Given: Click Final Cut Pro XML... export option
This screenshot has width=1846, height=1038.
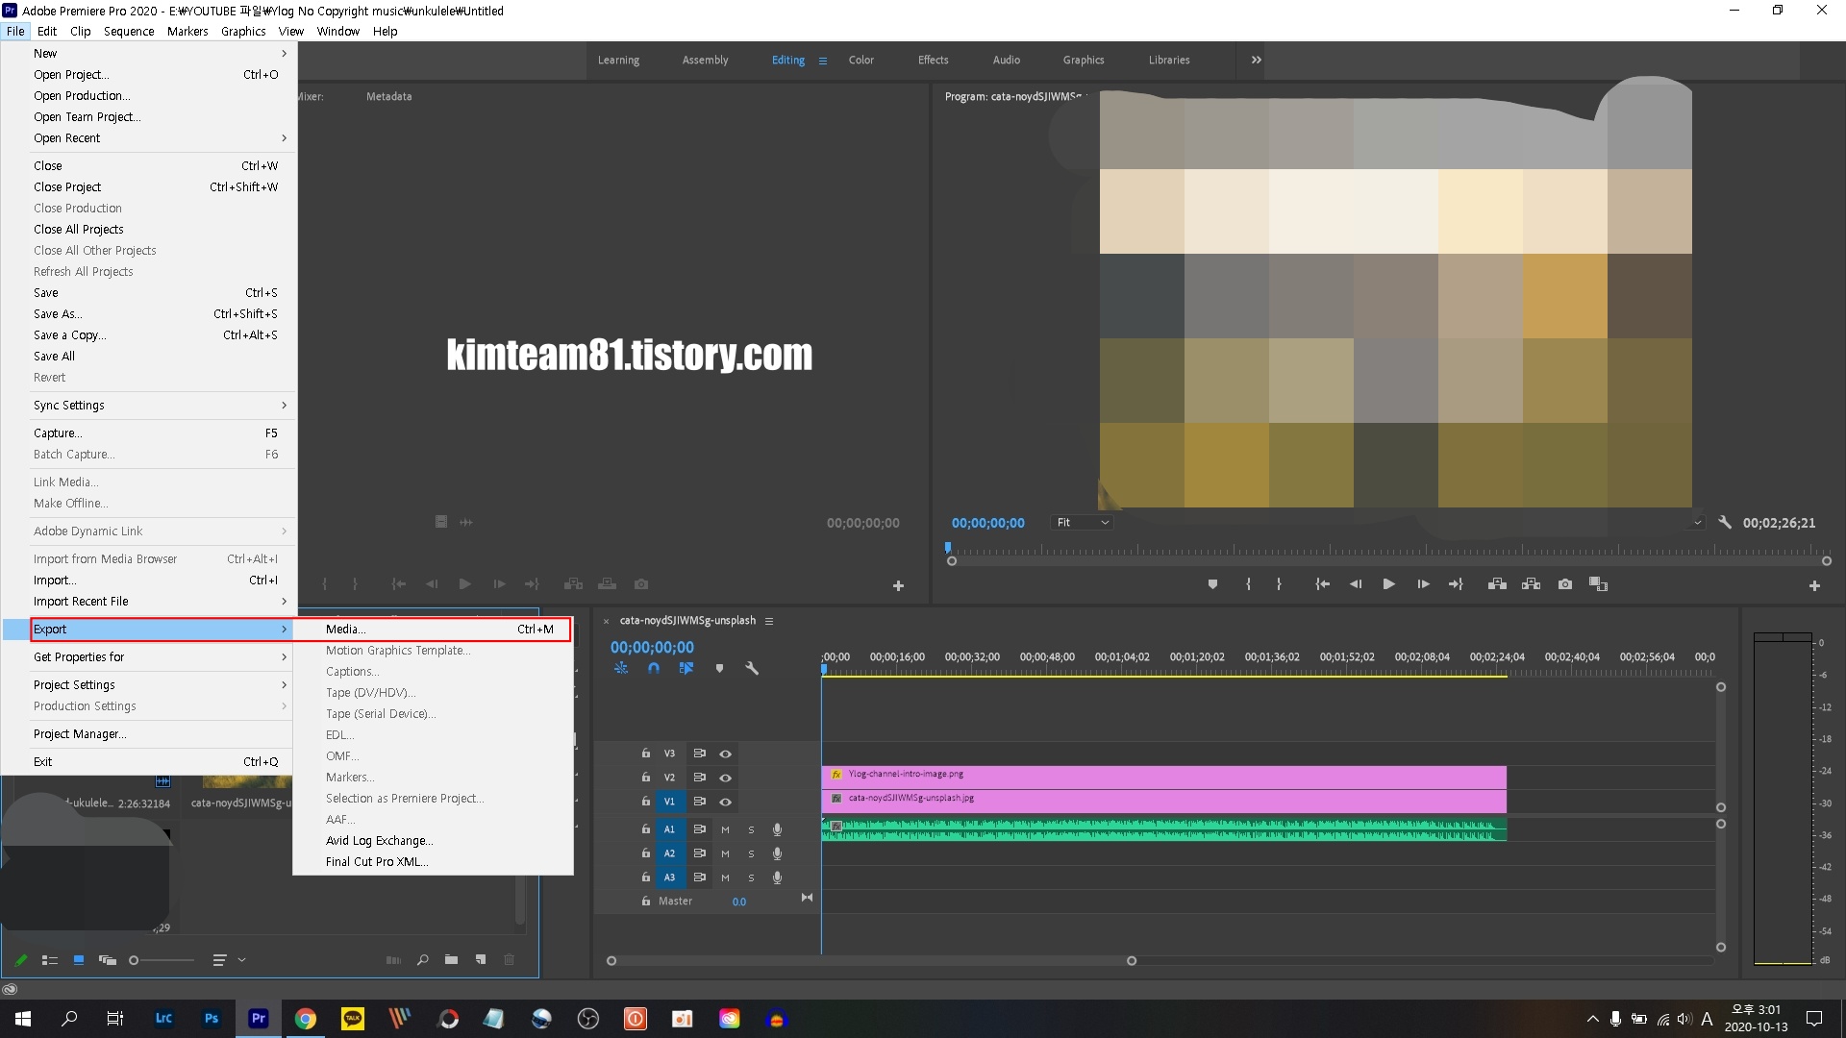Looking at the screenshot, I should point(377,862).
